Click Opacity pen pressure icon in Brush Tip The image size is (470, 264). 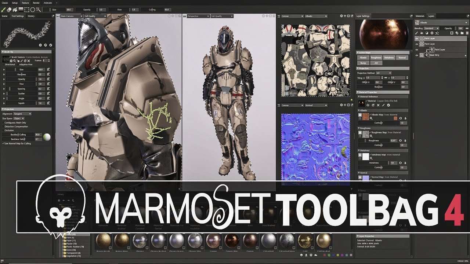(48, 79)
